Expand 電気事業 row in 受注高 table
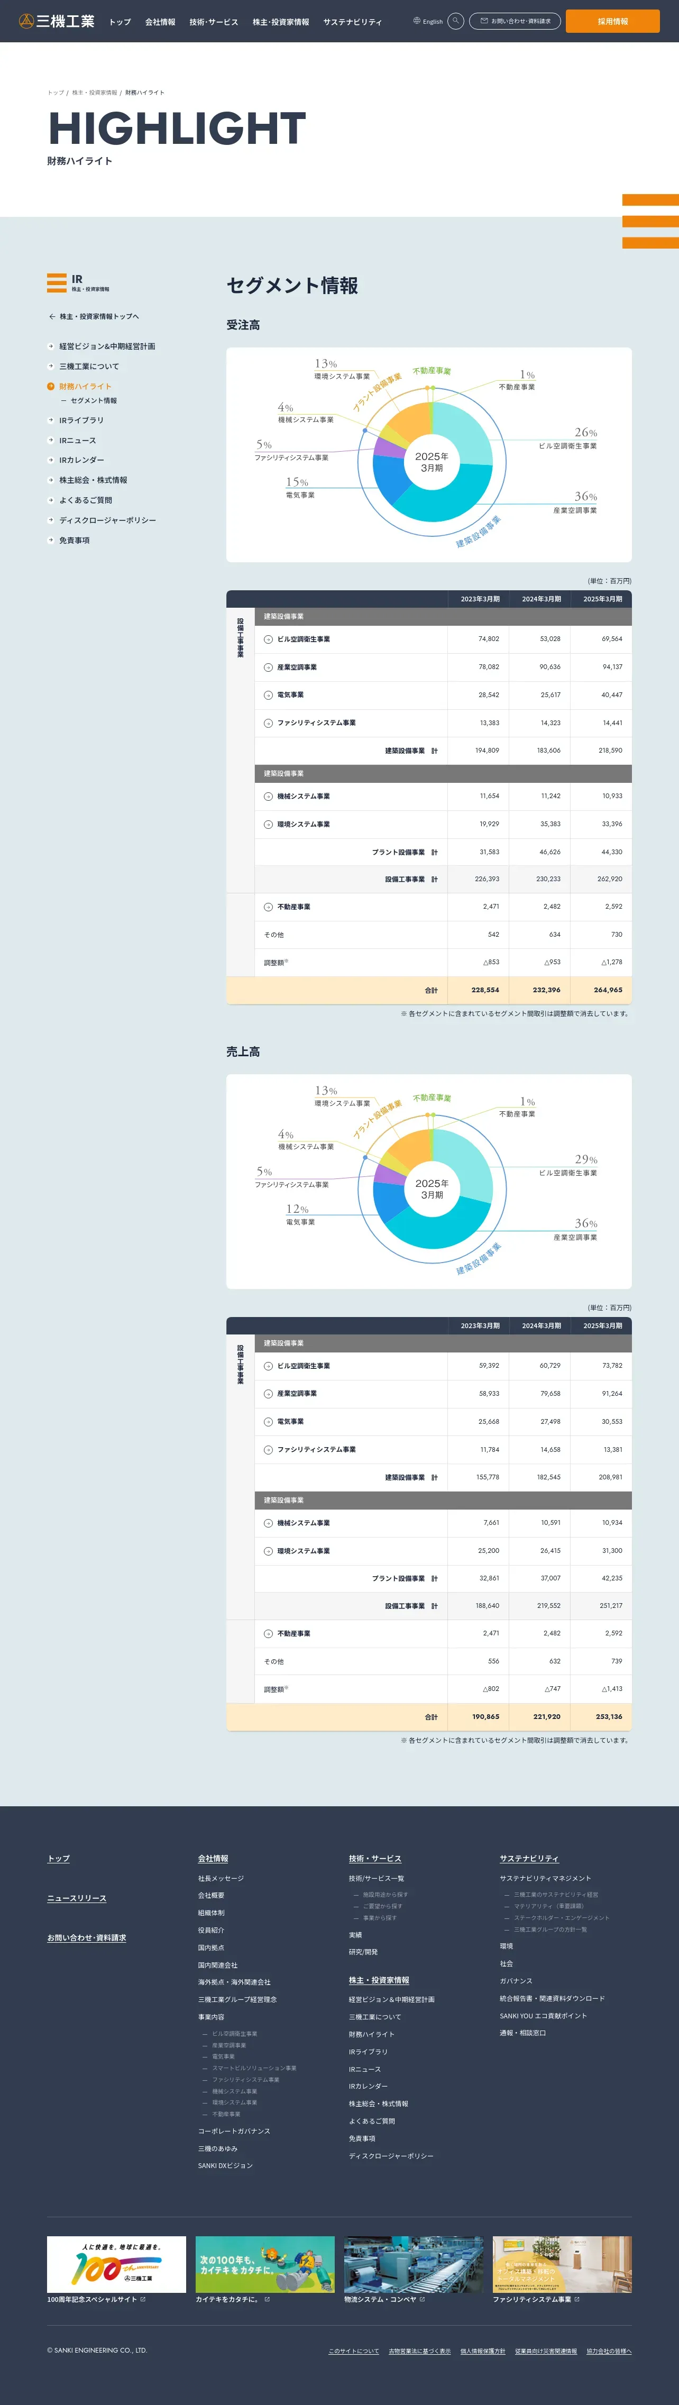This screenshot has width=679, height=2405. (268, 696)
